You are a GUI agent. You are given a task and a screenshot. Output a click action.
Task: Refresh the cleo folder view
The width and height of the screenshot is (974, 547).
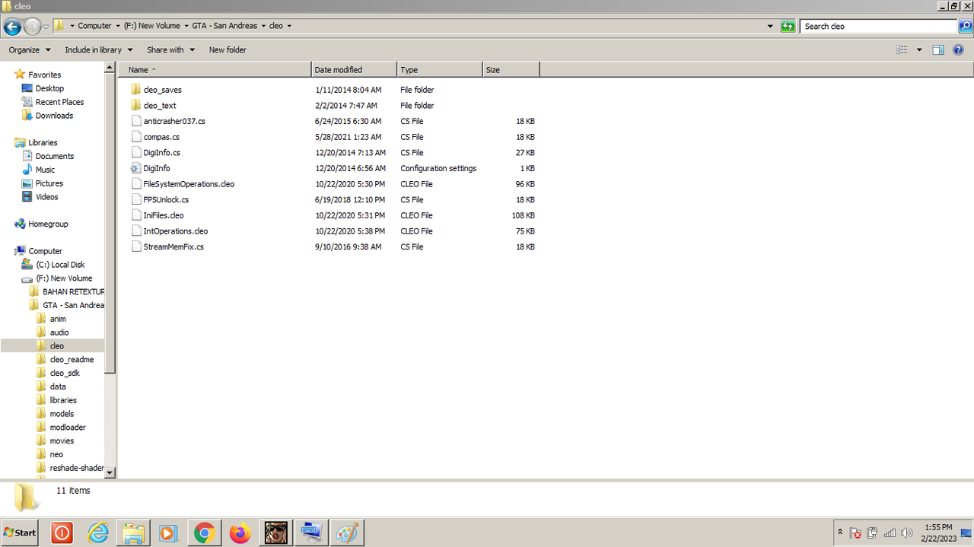point(788,26)
